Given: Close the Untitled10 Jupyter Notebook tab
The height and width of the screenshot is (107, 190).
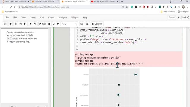Looking at the screenshot, I should 88,1.
